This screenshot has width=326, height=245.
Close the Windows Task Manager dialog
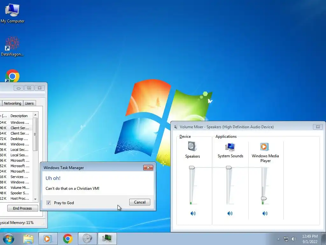148,167
